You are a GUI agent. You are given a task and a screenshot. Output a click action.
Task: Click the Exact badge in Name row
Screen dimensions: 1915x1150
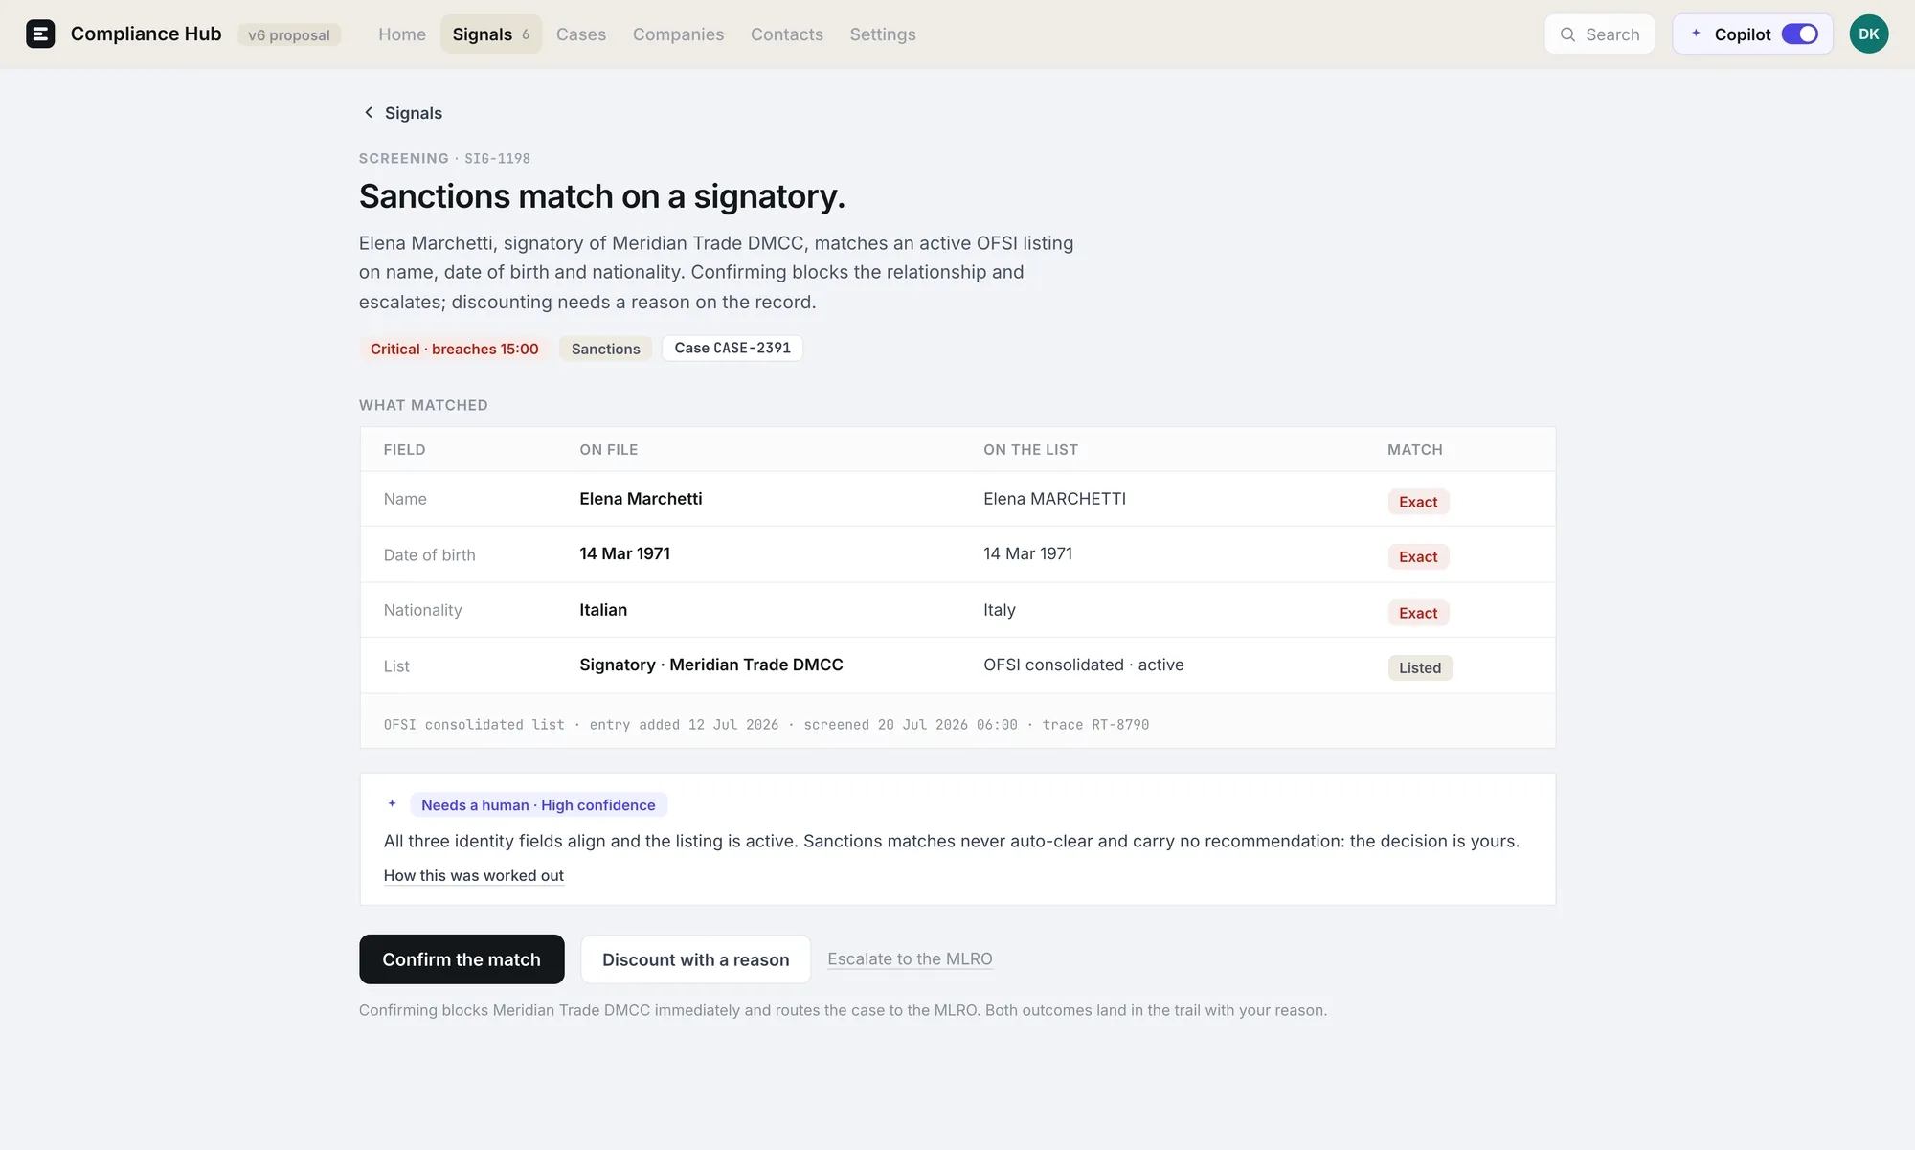[x=1418, y=502]
